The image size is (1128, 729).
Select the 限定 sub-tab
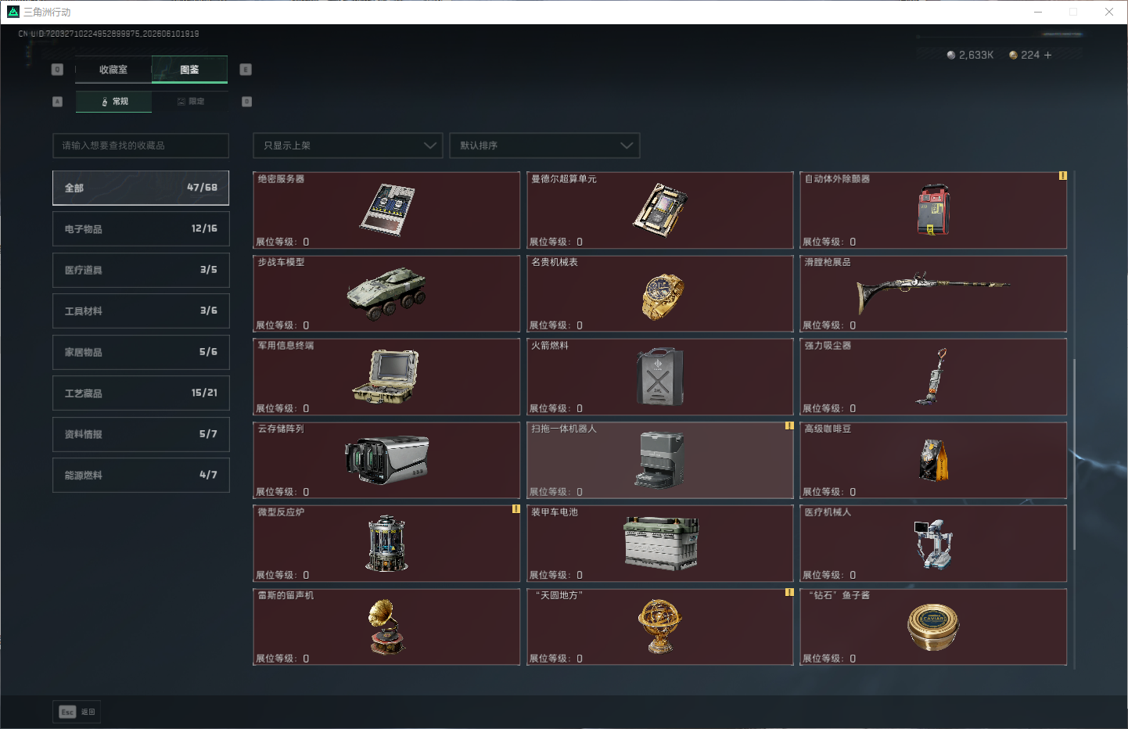coord(191,102)
